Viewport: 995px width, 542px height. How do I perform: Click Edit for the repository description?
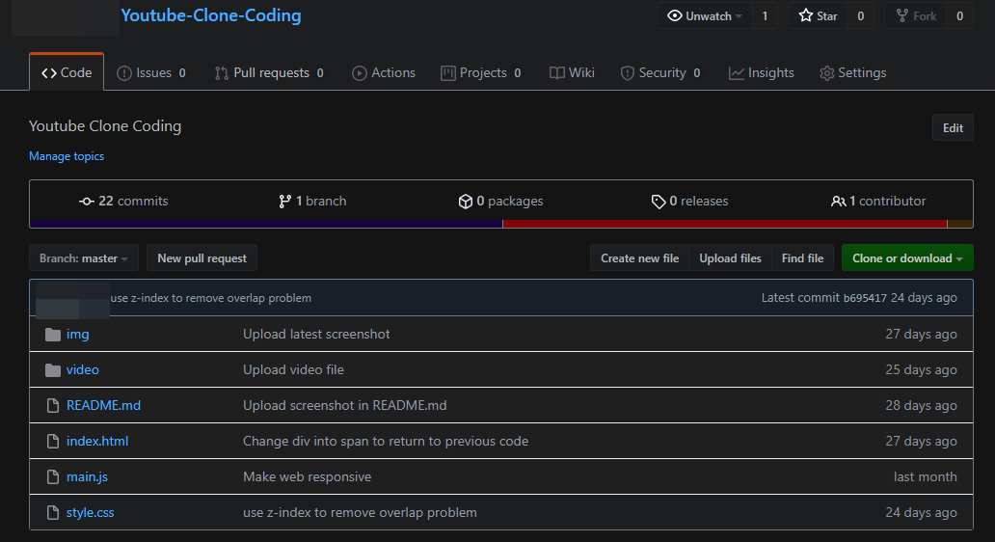[x=953, y=127]
